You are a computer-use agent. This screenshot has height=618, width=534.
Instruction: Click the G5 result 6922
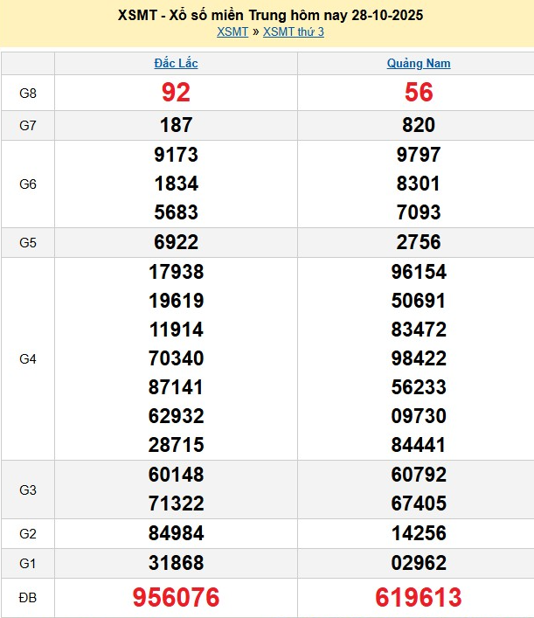(x=176, y=242)
